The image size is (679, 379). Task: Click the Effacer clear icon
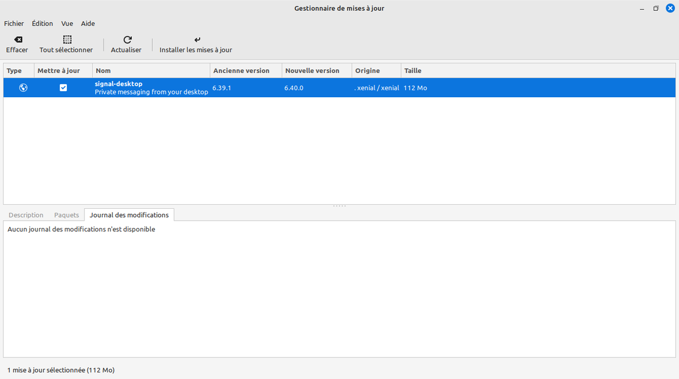18,40
